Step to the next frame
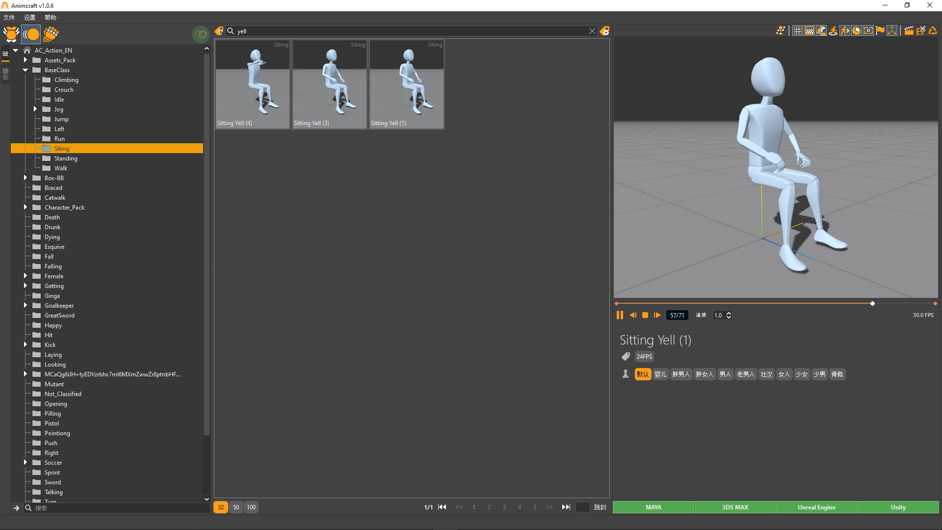Viewport: 942px width, 530px height. (657, 315)
